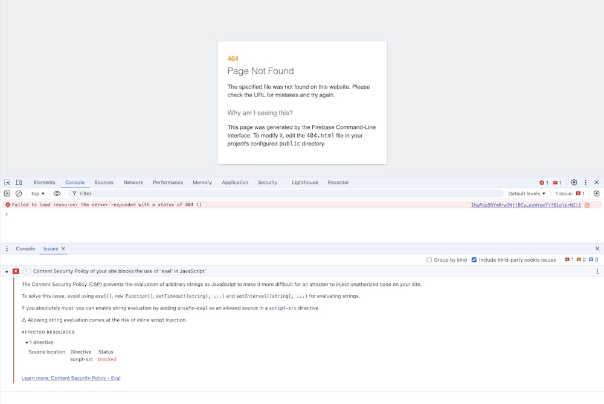Select the inspect element picker icon
Viewport: 604px width, 404px height.
[7, 182]
